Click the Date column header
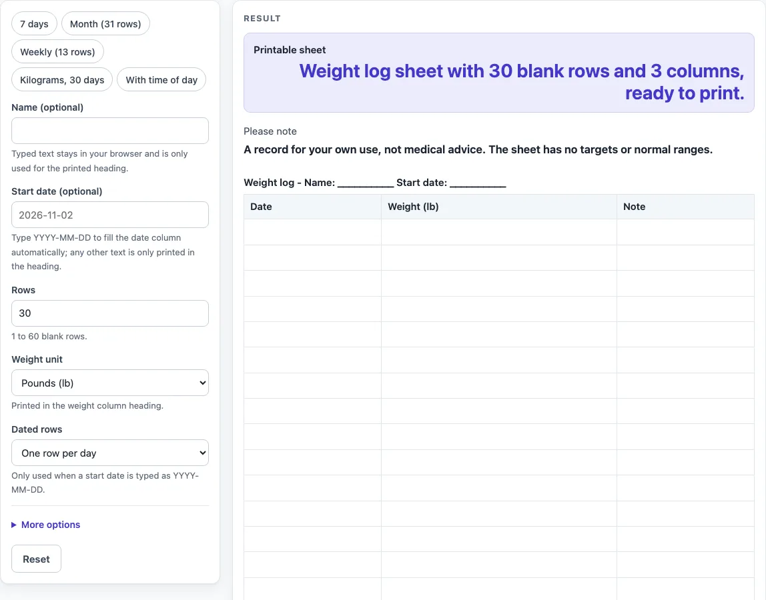The width and height of the screenshot is (766, 600). pos(313,207)
